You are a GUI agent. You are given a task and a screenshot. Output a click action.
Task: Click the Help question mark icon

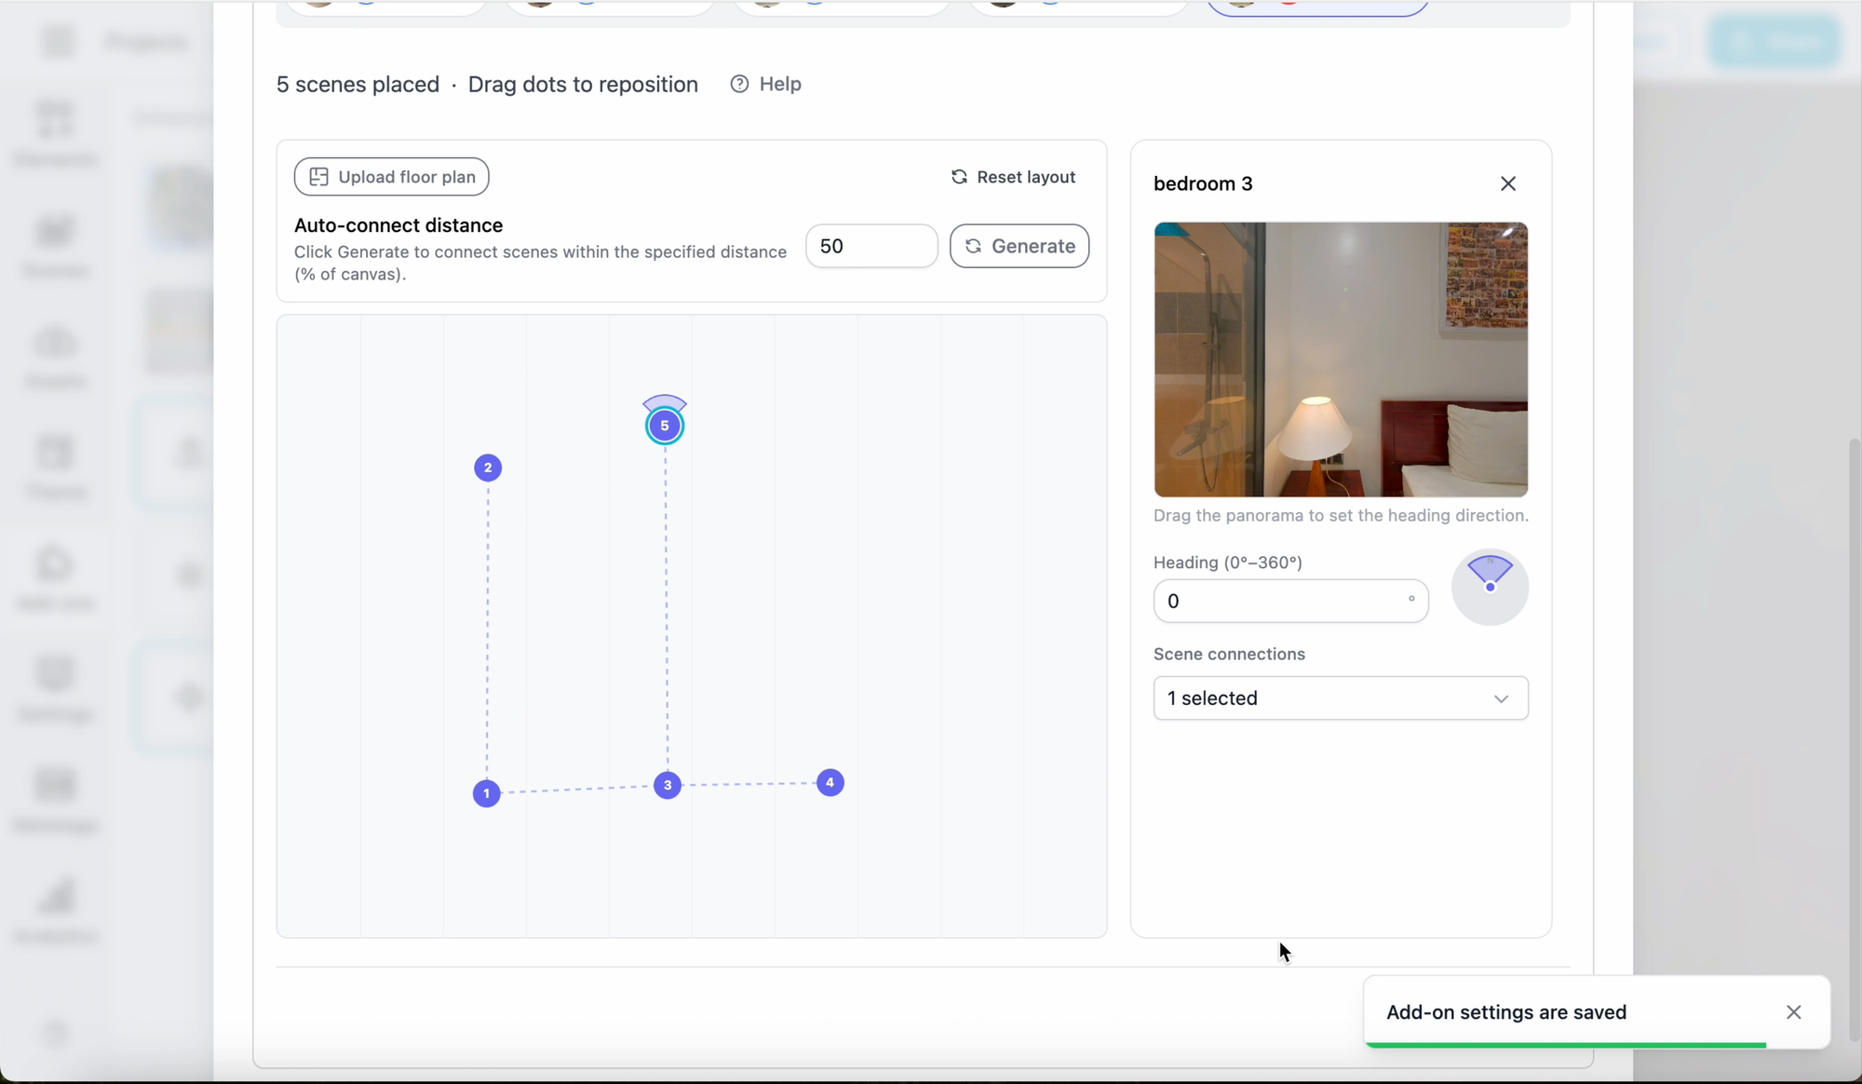coord(739,84)
